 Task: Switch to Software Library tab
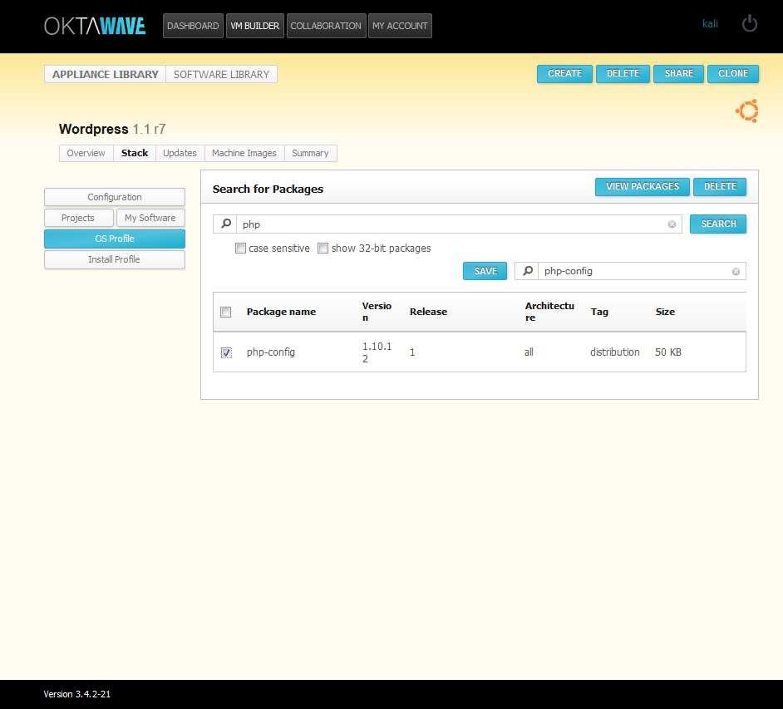pyautogui.click(x=221, y=75)
